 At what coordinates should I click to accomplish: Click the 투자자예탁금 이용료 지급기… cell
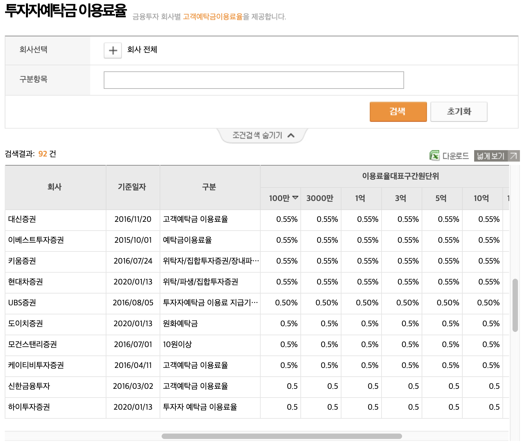pos(210,303)
